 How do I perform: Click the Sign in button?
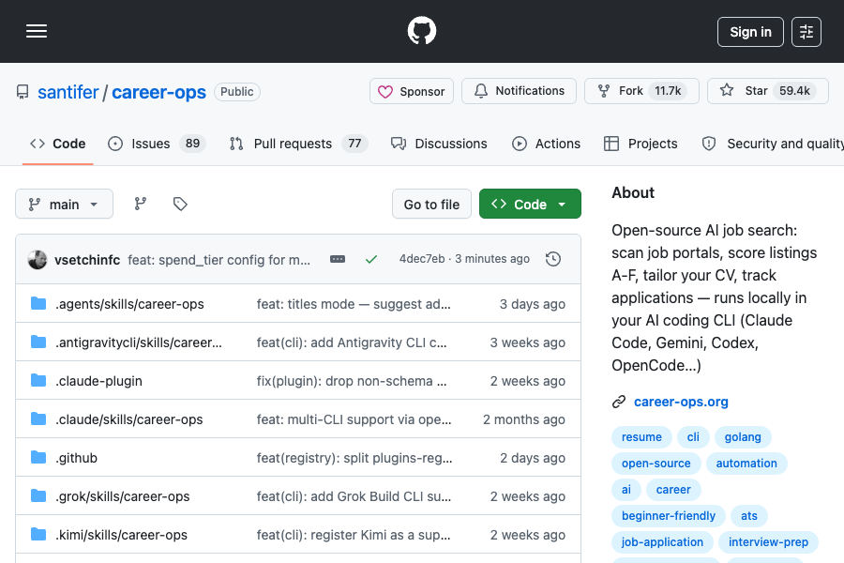click(x=750, y=32)
